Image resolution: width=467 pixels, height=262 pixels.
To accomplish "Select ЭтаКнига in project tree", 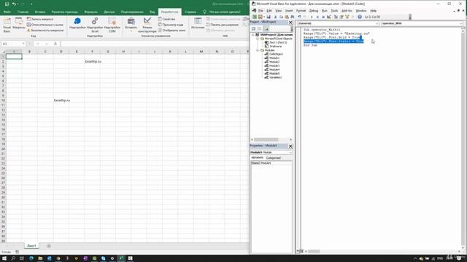I will coord(275,47).
